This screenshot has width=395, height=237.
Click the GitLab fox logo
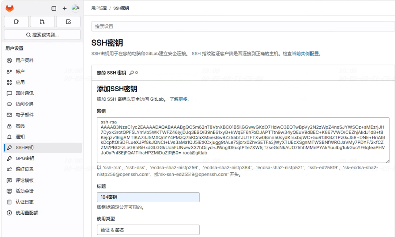coord(10,8)
